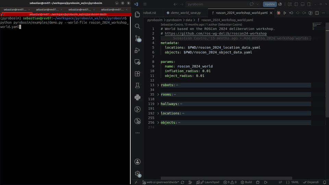The width and height of the screenshot is (329, 185).
Task: Expand the folded hallways section
Action: (x=158, y=104)
